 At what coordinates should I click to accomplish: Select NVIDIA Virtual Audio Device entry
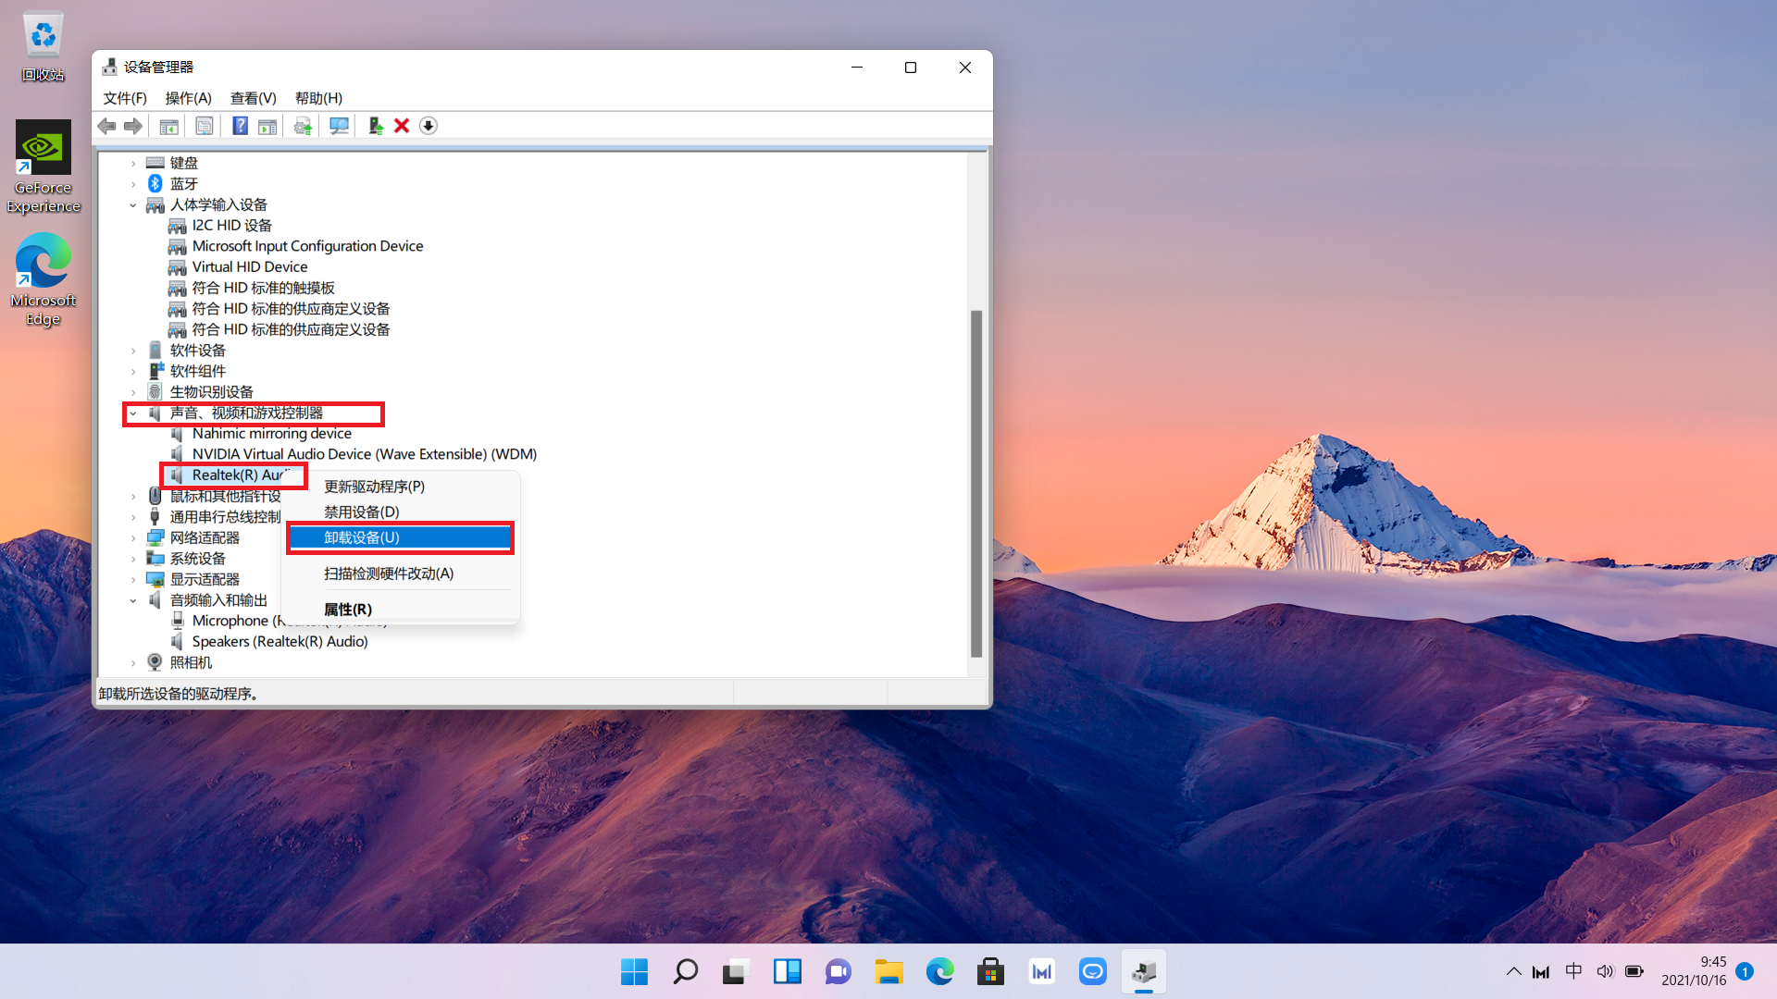point(364,454)
